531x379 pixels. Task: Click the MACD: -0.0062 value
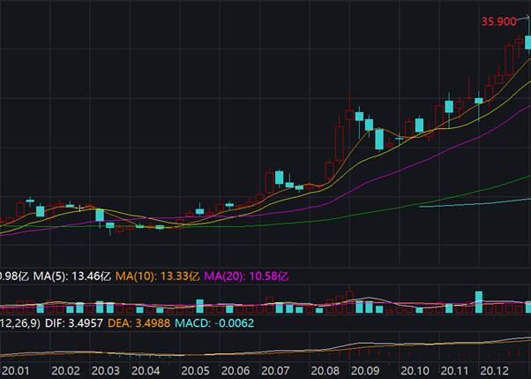click(x=214, y=323)
